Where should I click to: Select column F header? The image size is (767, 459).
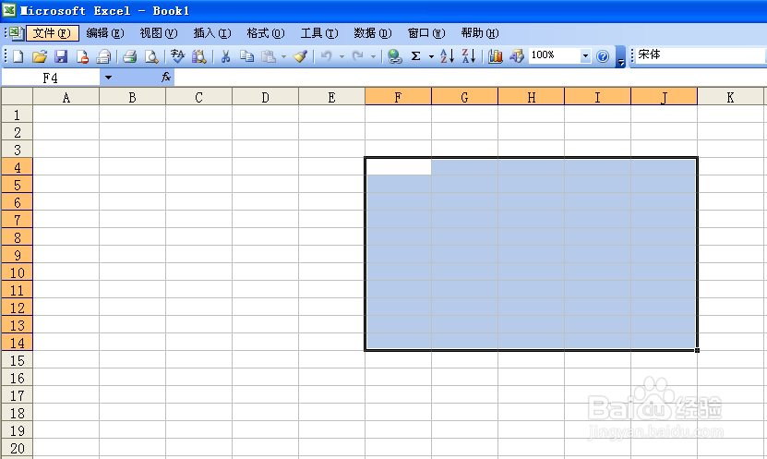click(x=398, y=97)
